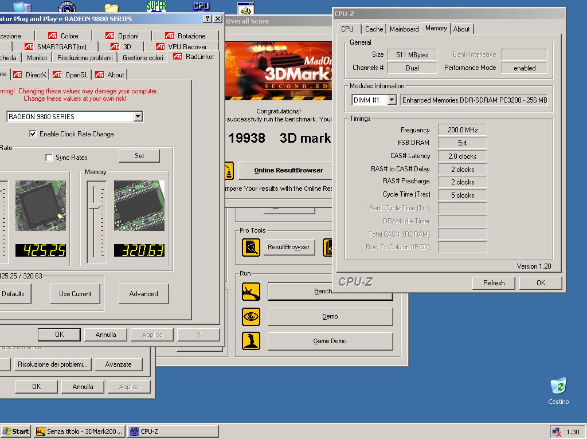587x440 pixels.
Task: Open the Start menu
Action: tap(16, 431)
